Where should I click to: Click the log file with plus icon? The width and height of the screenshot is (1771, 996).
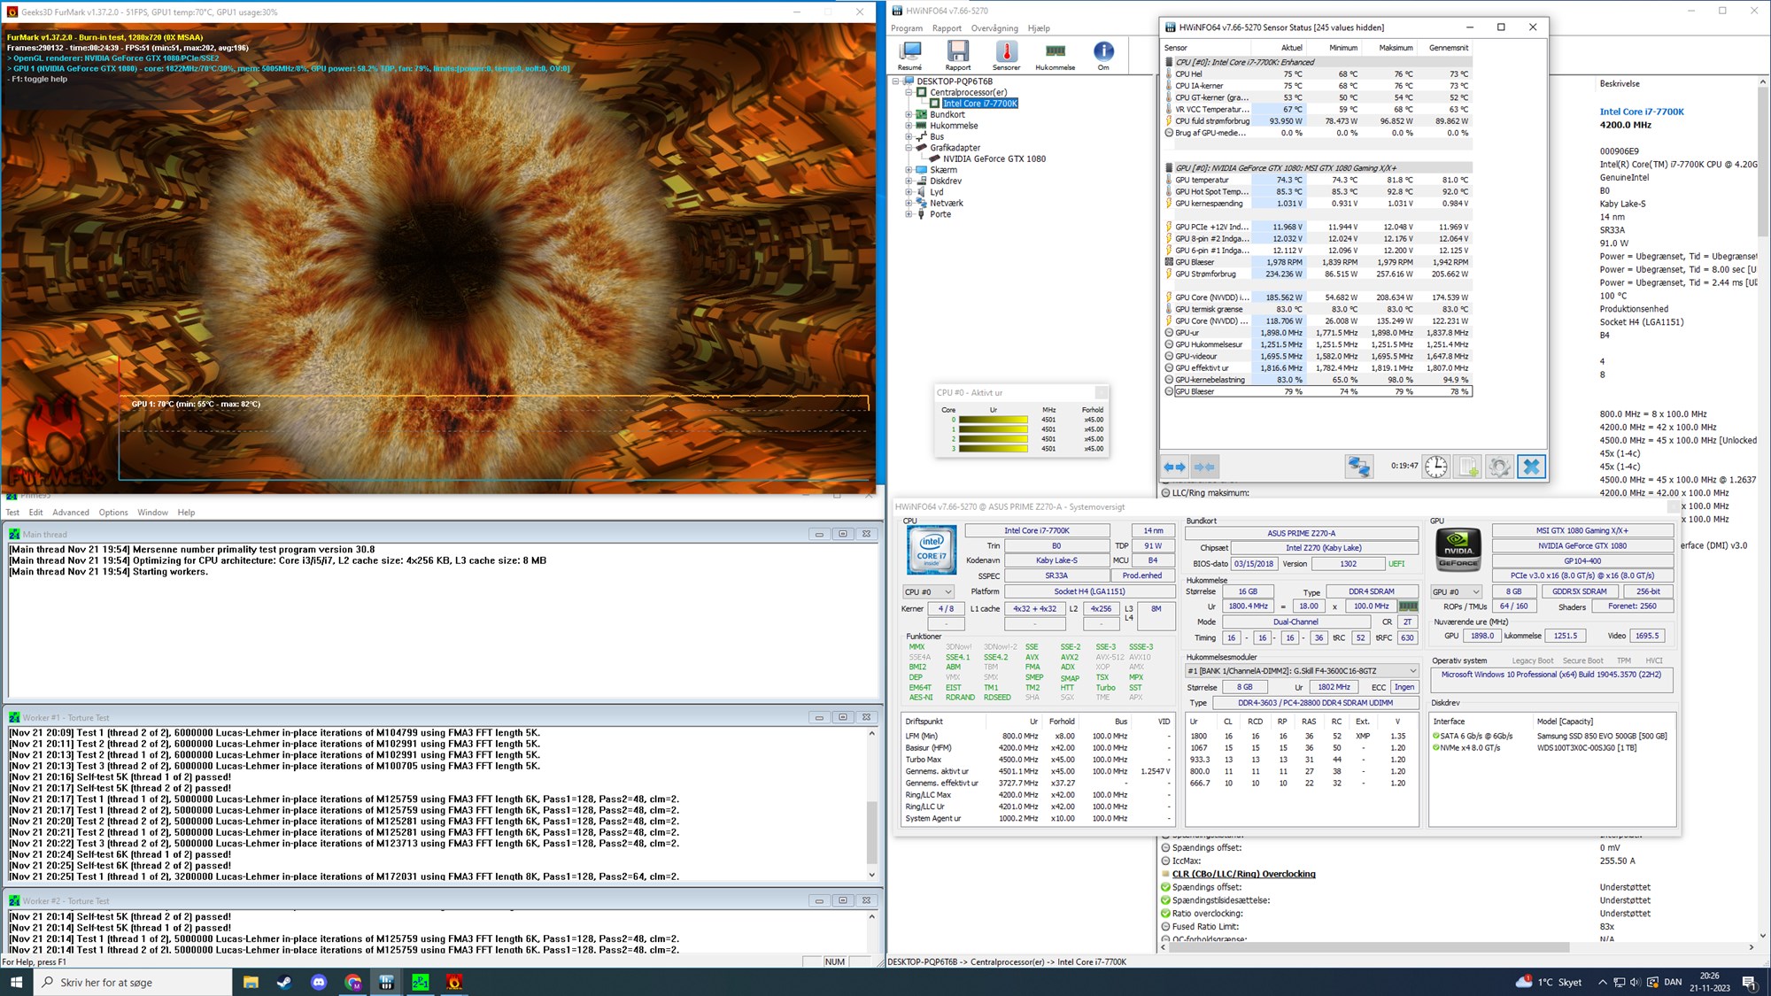(1467, 467)
